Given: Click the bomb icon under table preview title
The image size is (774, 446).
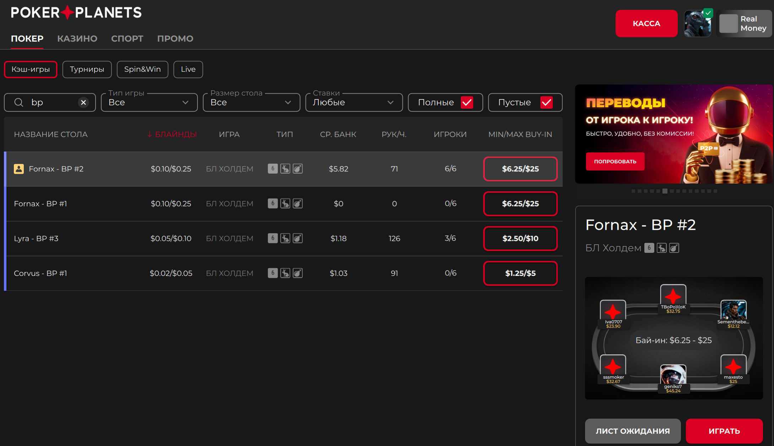Looking at the screenshot, I should pos(674,248).
